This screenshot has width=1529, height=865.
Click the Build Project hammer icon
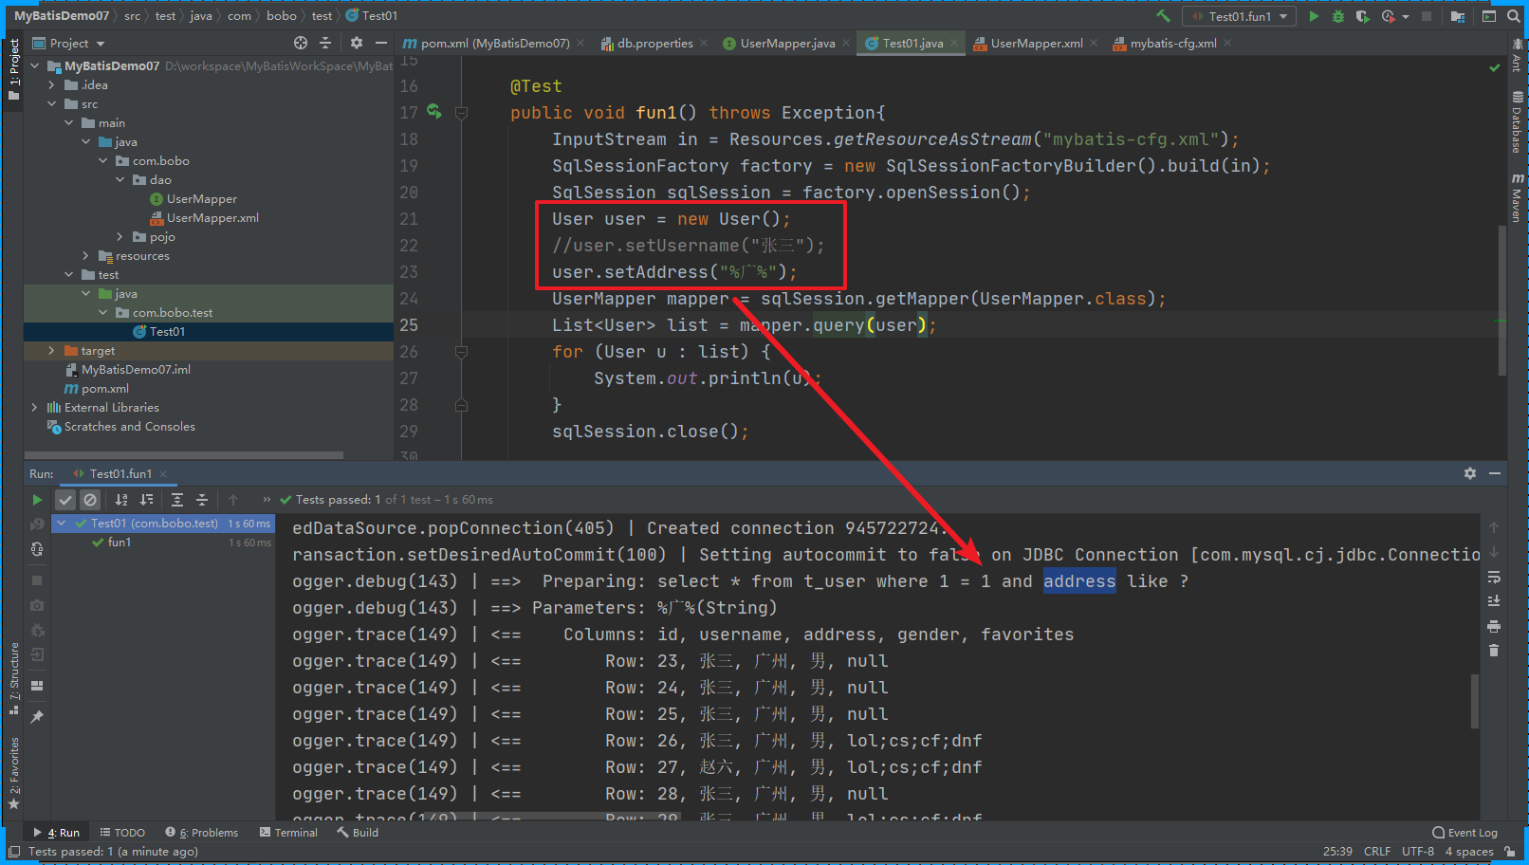[x=1163, y=16]
